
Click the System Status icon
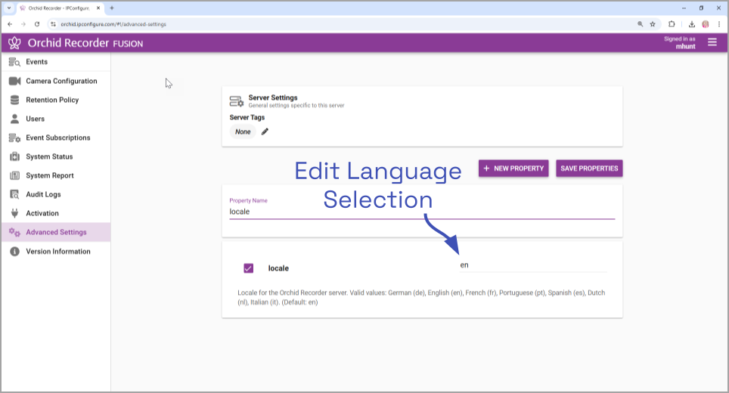pyautogui.click(x=14, y=156)
